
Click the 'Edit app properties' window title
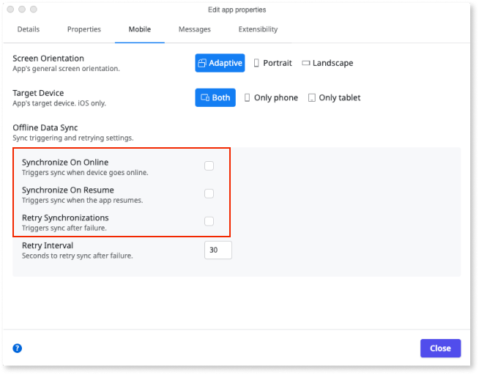[x=237, y=10]
